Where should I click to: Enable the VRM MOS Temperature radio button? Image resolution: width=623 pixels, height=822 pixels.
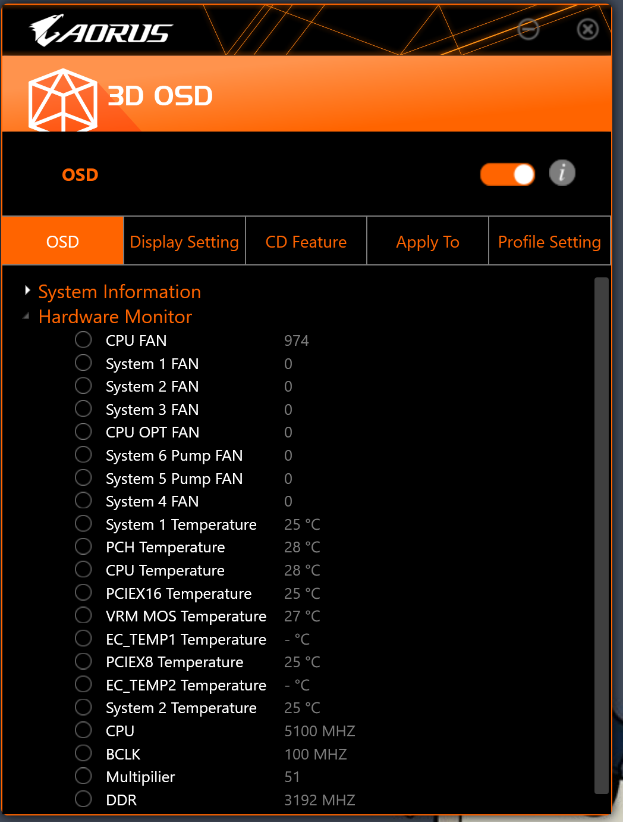click(x=83, y=615)
